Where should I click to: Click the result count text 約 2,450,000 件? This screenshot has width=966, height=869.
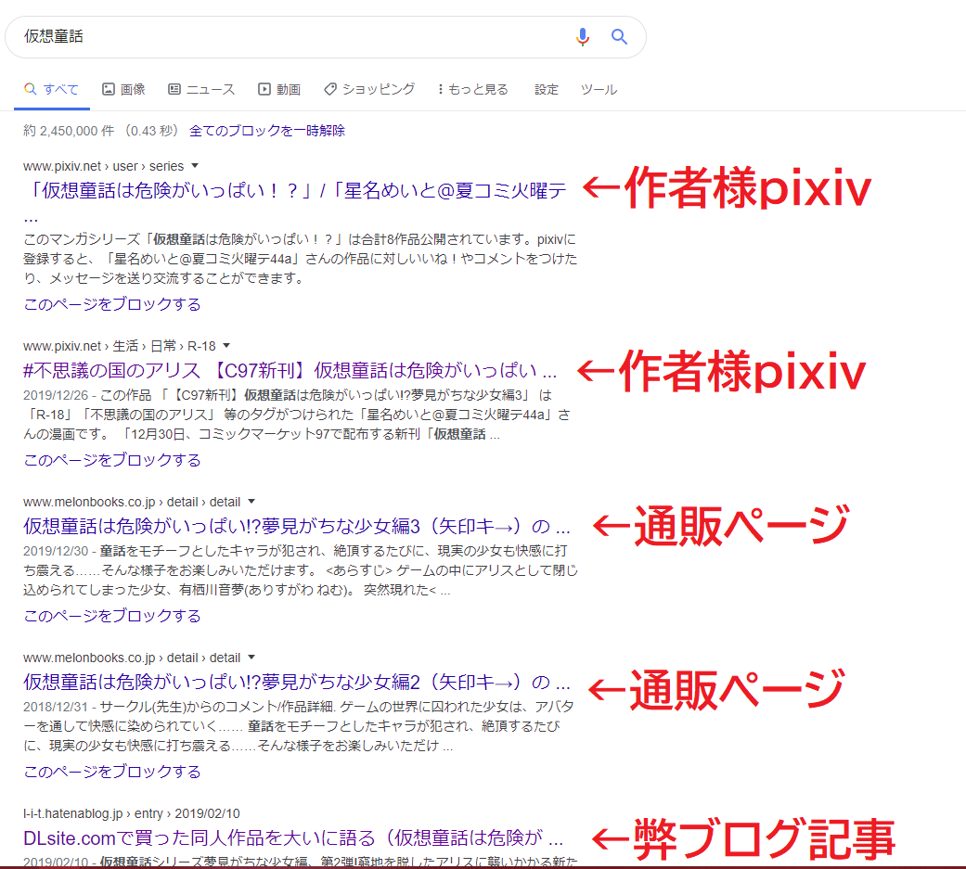pos(69,131)
